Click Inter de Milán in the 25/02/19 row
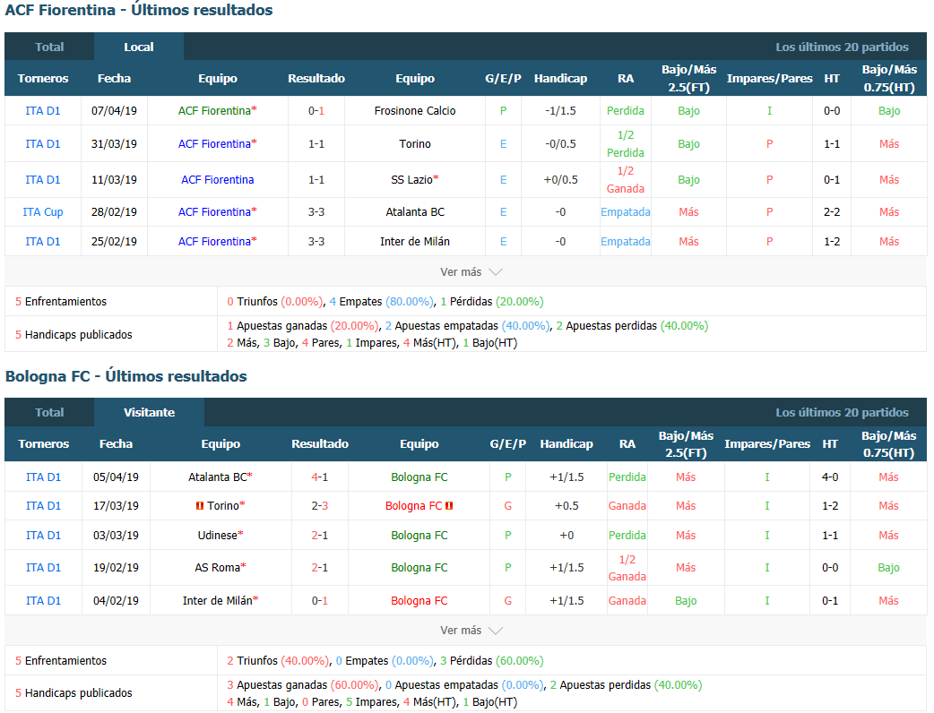 [415, 242]
